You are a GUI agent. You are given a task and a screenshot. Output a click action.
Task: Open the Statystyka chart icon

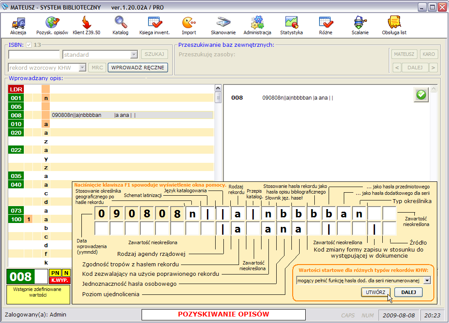click(x=291, y=22)
